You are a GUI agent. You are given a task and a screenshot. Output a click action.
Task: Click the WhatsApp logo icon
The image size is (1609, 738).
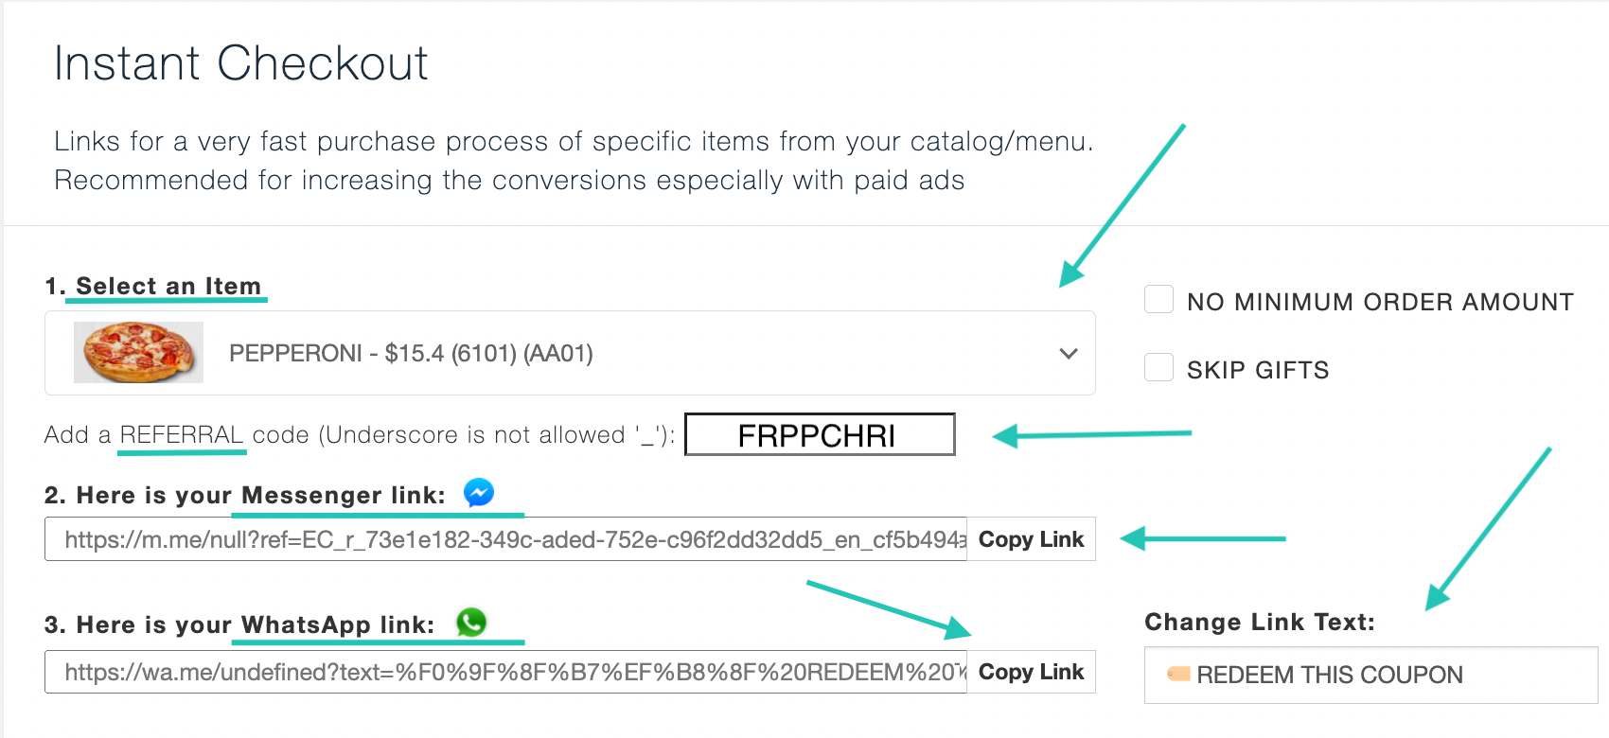click(x=471, y=622)
